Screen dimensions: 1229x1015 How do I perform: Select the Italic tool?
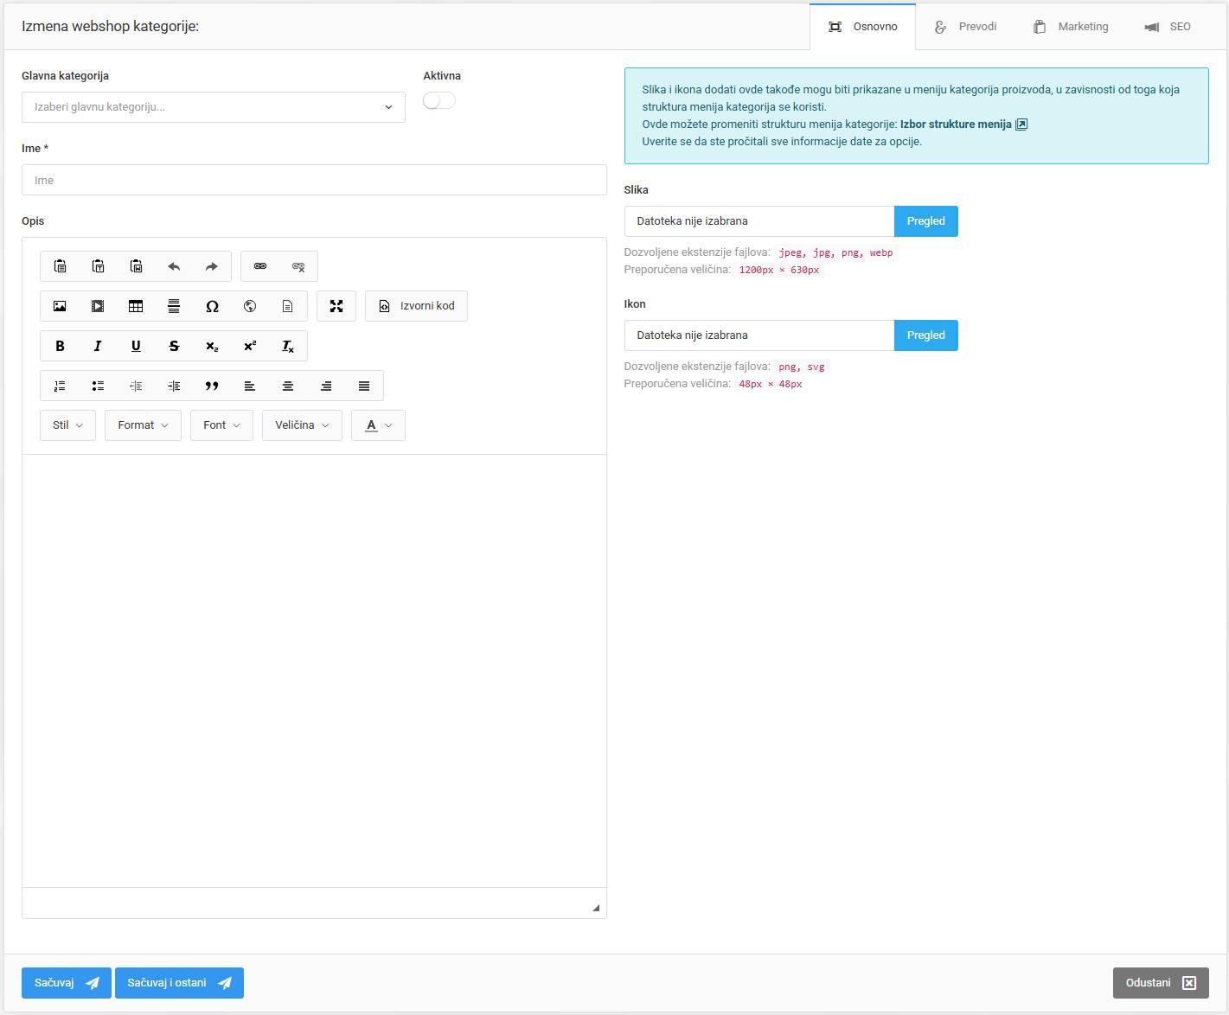click(98, 346)
